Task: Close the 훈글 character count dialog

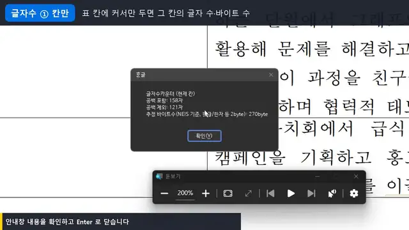Action: coord(271,75)
